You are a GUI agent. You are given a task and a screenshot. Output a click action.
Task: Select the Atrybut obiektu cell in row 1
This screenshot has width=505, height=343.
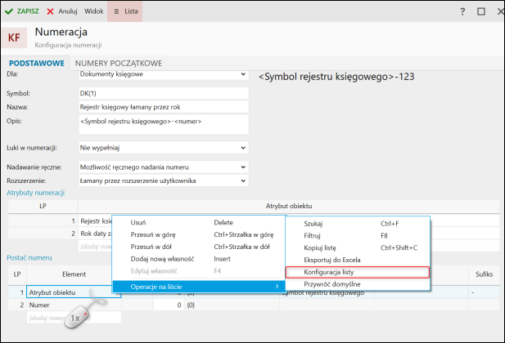coord(74,292)
